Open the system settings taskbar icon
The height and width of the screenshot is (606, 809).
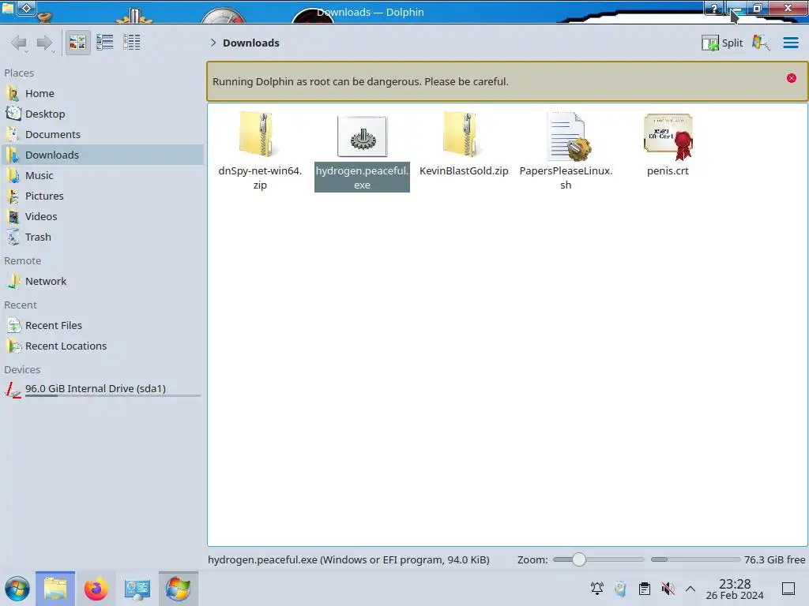tap(137, 589)
